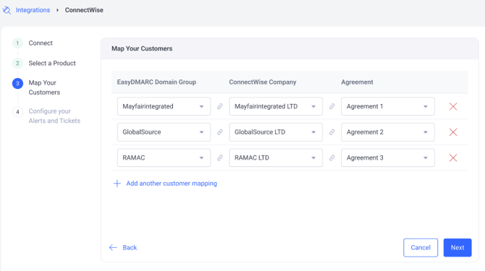
Task: Click the plug icon beside Integrations
Action: click(7, 10)
